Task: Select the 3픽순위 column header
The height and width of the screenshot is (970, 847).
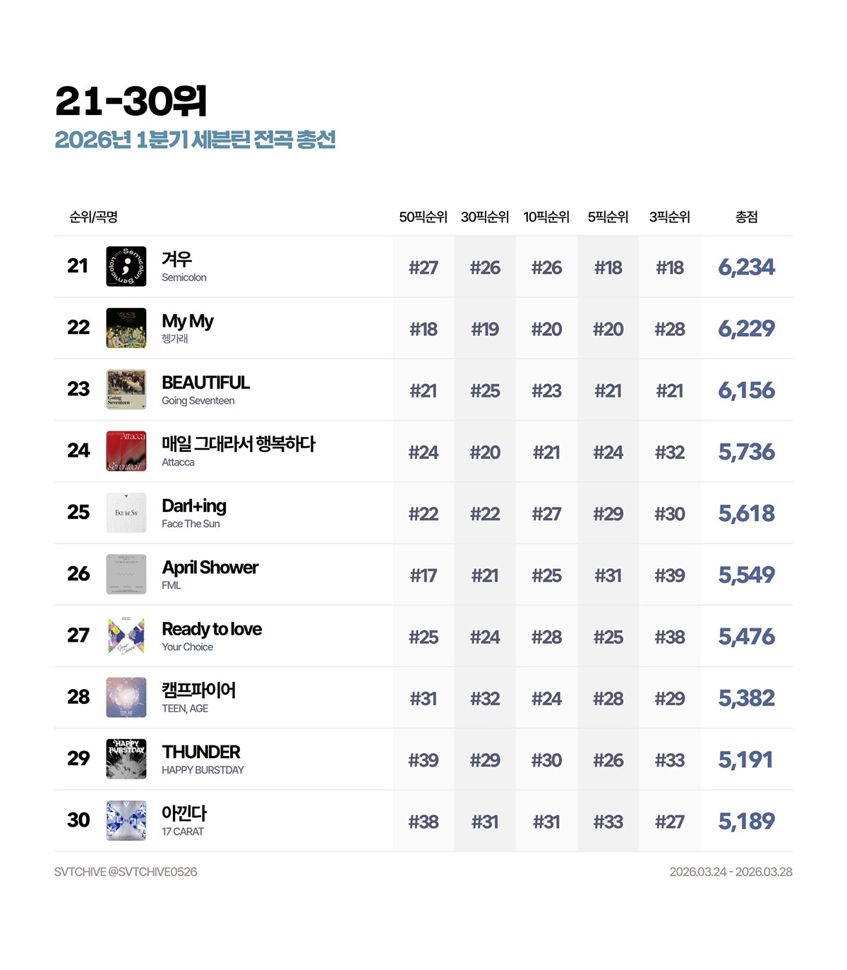Action: (x=670, y=217)
